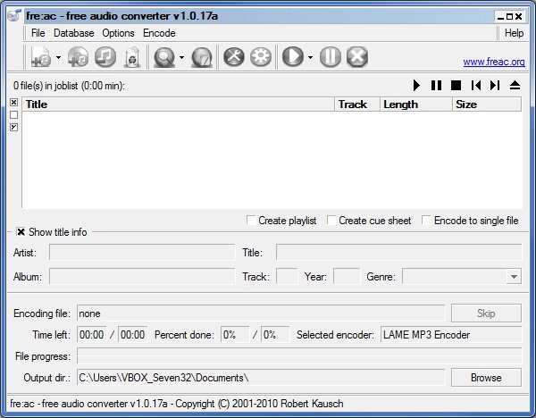Expand the CDDB query dropdown arrow

[181, 57]
